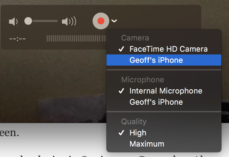Viewport: 229px width, 157px height.
Task: Click the red record button
Action: point(101,21)
